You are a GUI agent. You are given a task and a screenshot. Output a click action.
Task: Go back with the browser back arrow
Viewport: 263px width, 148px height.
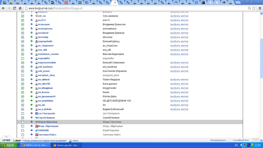(3, 8)
